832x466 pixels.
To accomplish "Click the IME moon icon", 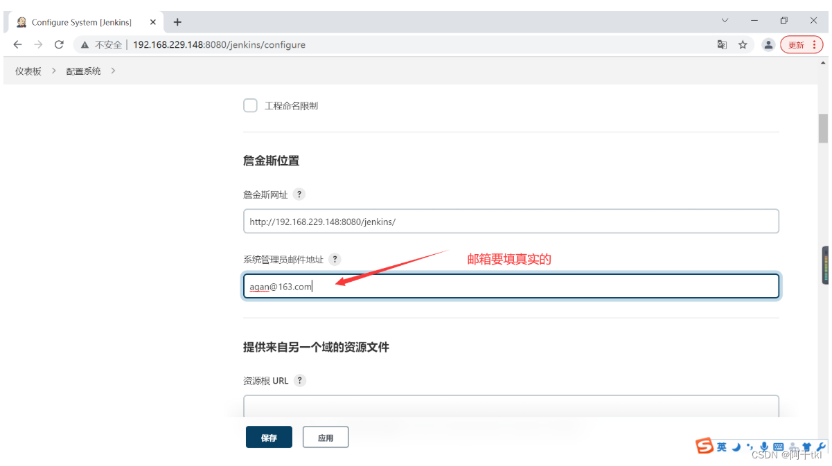I will pyautogui.click(x=737, y=447).
